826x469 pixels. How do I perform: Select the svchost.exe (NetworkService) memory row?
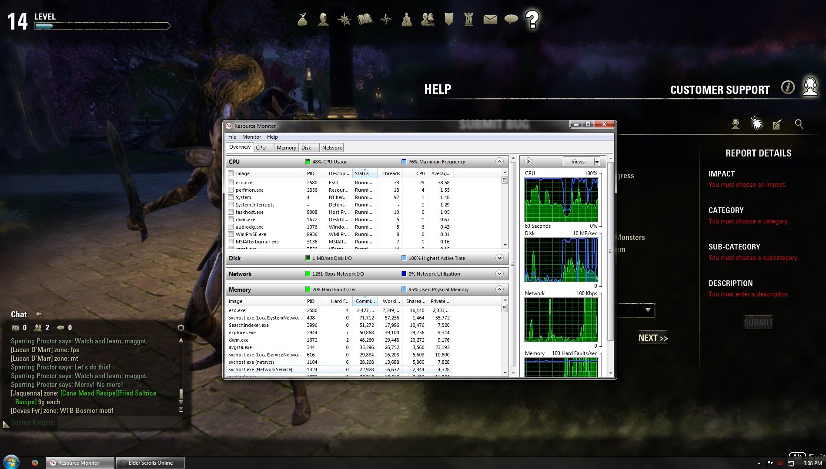pyautogui.click(x=340, y=369)
